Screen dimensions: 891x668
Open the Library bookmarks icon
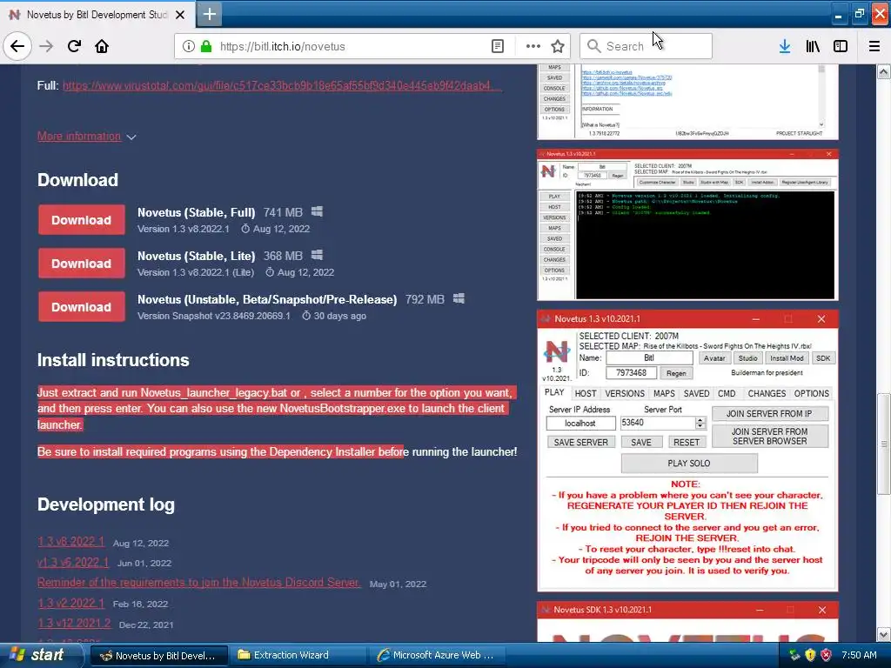point(813,47)
